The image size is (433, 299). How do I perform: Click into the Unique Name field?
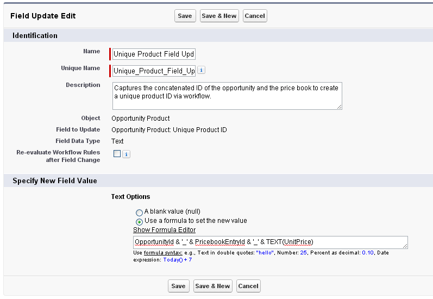click(153, 71)
